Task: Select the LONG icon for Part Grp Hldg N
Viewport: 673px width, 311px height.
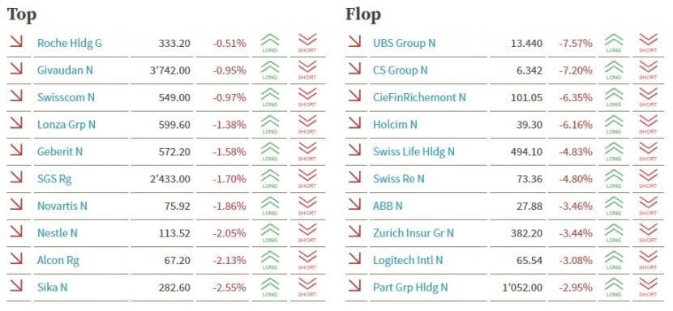Action: click(614, 287)
